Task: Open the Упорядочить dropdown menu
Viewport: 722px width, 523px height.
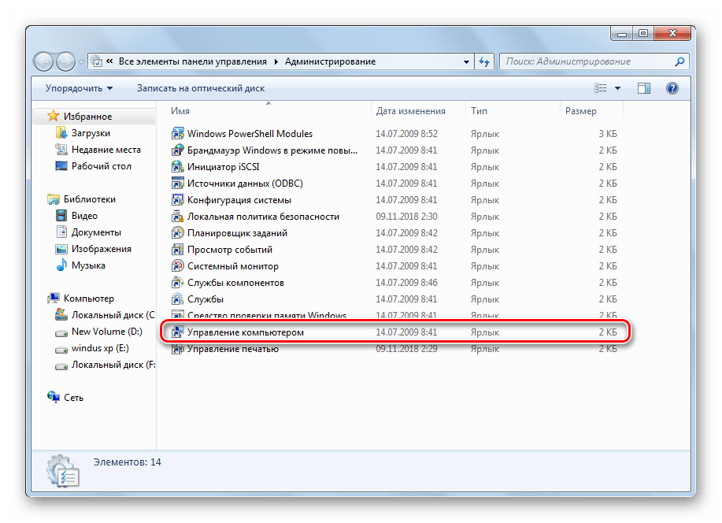Action: (x=79, y=88)
